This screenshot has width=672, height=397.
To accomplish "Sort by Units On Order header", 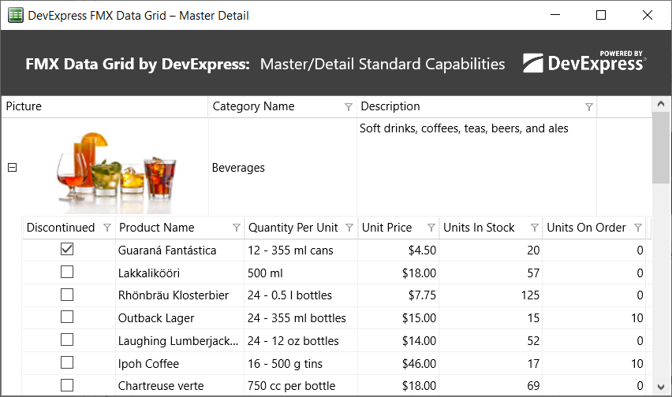I will pyautogui.click(x=594, y=228).
